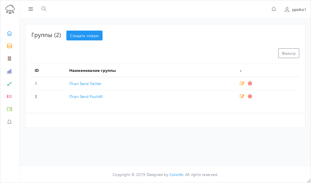The height and width of the screenshot is (183, 311).
Task: Edit the ITnan Send Twitter group
Action: pos(242,83)
